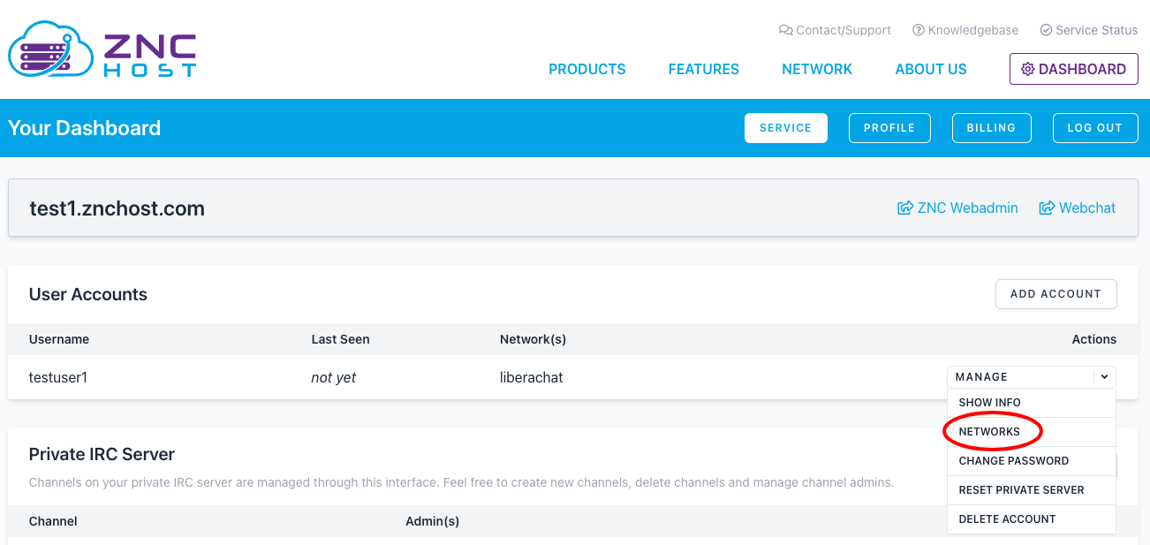Open the Products navigation link
1150x545 pixels.
pyautogui.click(x=586, y=69)
